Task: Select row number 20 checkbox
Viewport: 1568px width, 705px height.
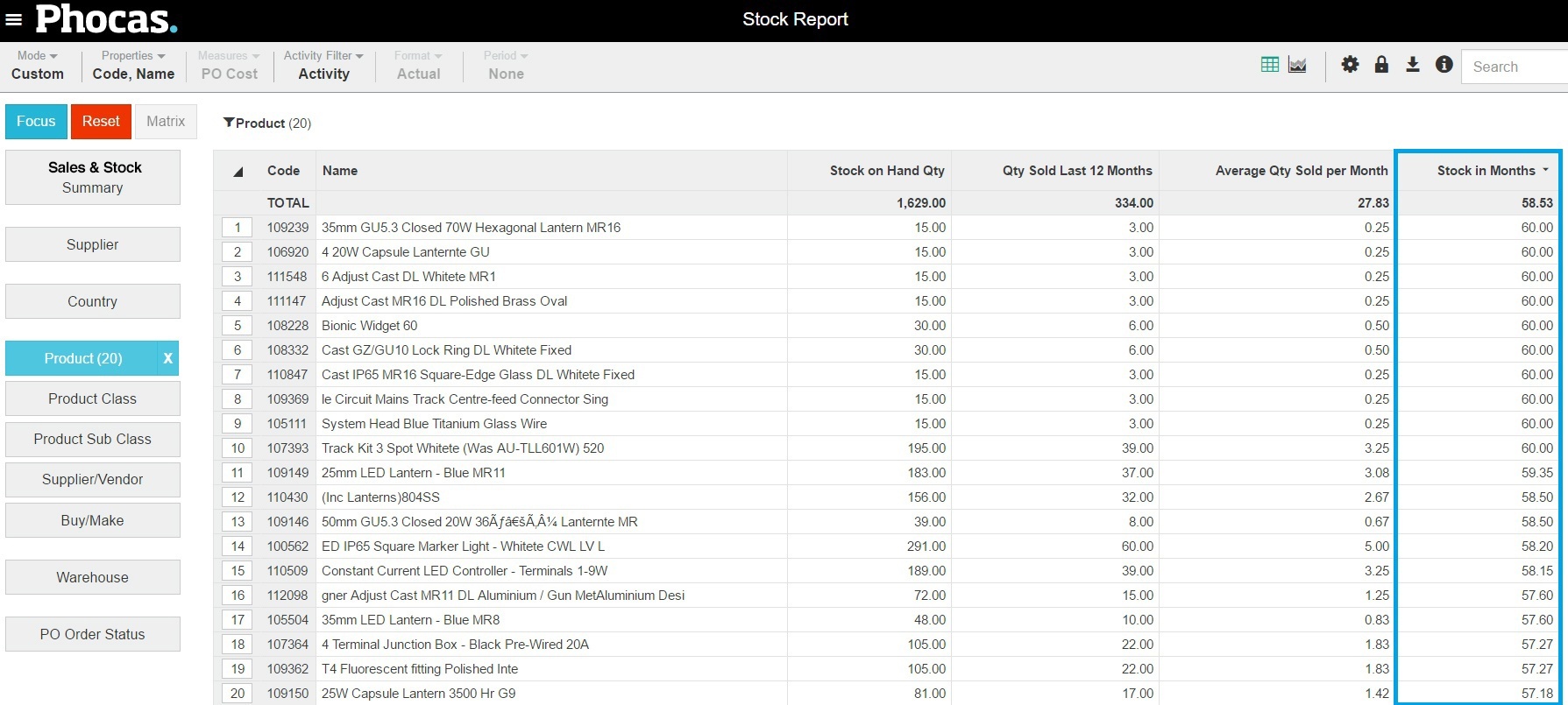Action: coord(237,694)
